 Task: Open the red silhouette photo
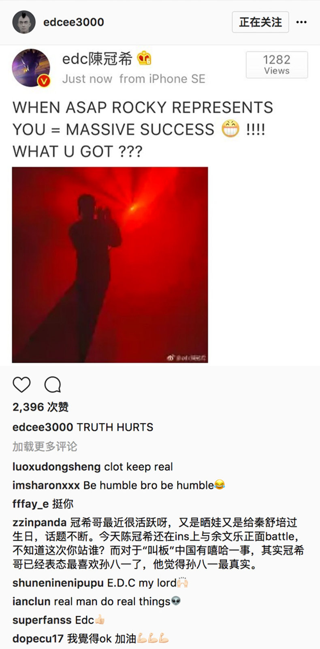110,265
